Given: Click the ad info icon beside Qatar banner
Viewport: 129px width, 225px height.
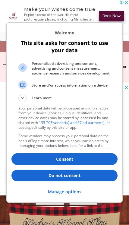Looking at the screenshot, I should click(121, 2).
